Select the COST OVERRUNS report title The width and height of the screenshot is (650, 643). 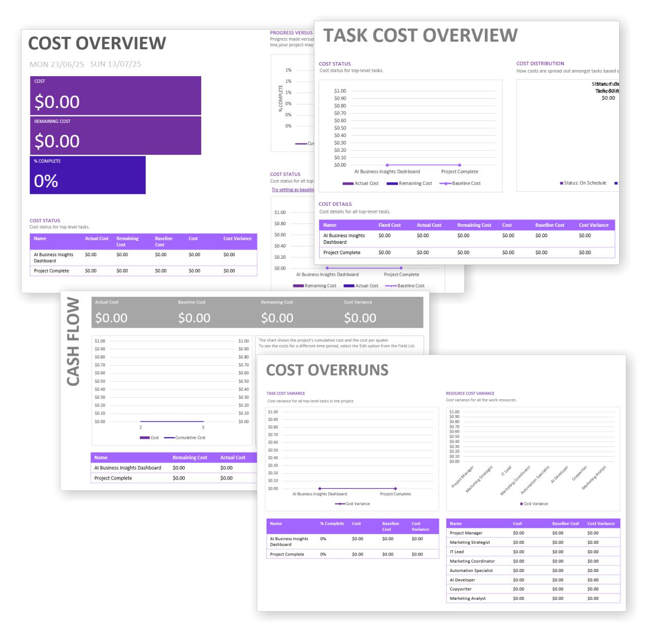click(x=327, y=370)
